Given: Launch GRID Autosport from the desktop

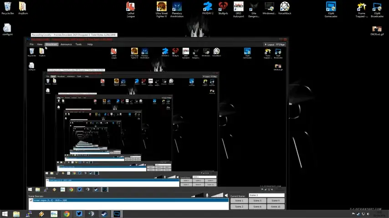Looking at the screenshot, I should [x=238, y=10].
